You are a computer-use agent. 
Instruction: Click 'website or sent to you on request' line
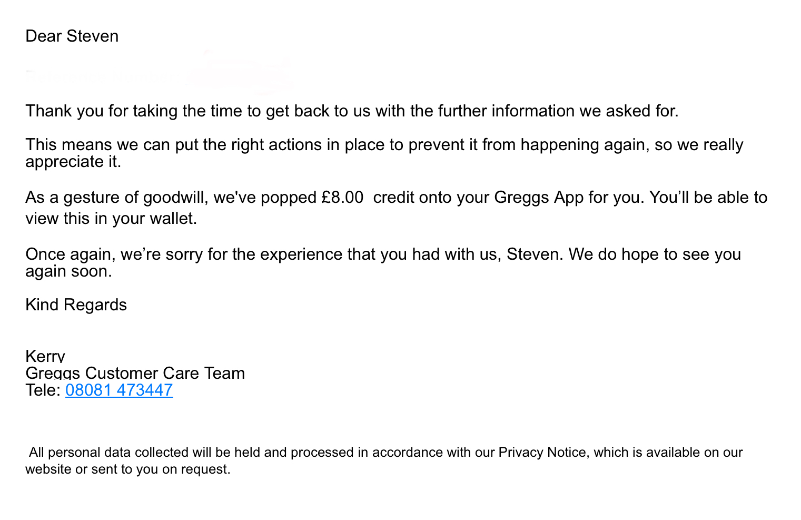[x=128, y=469]
